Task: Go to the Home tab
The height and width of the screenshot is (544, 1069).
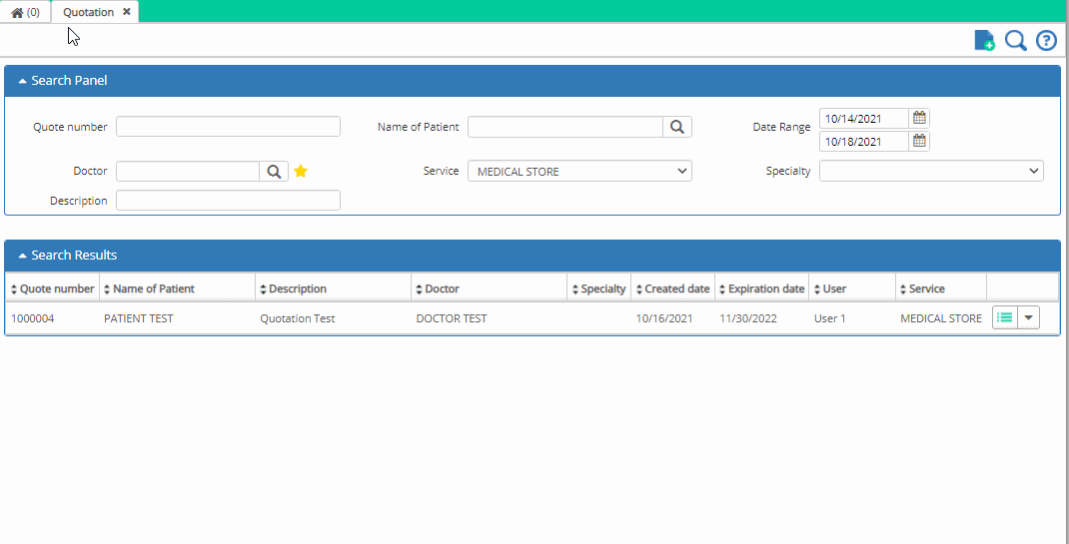Action: 25,12
